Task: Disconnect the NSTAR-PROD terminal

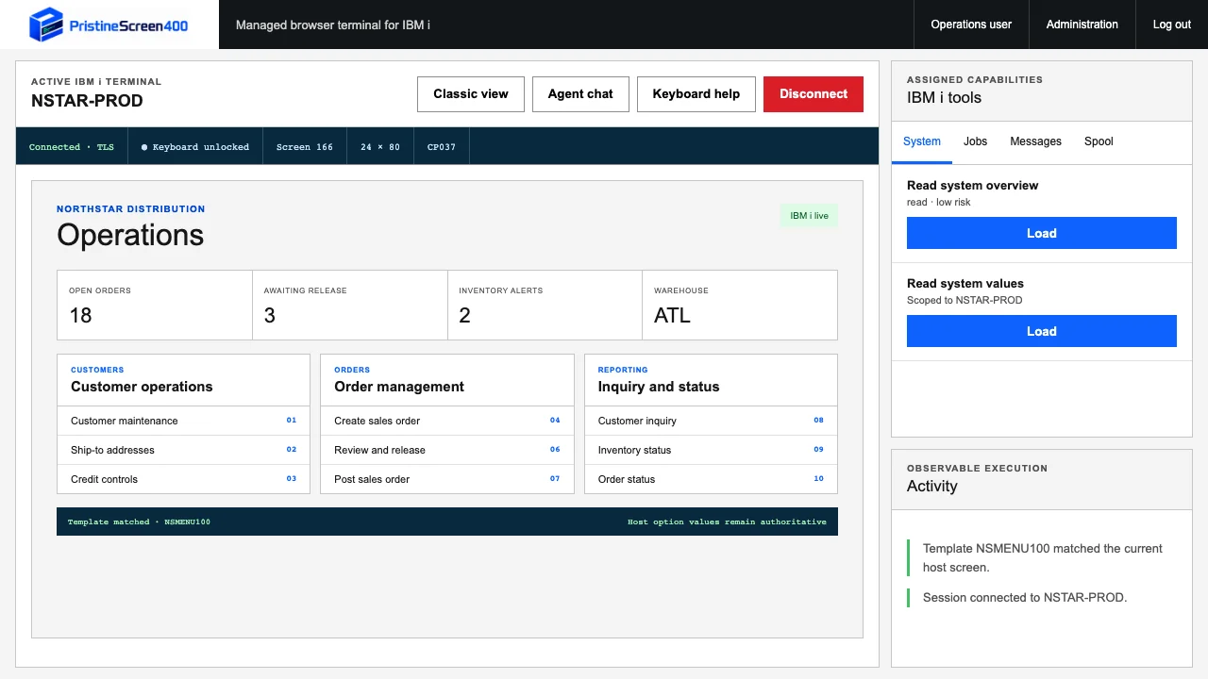Action: pyautogui.click(x=814, y=94)
